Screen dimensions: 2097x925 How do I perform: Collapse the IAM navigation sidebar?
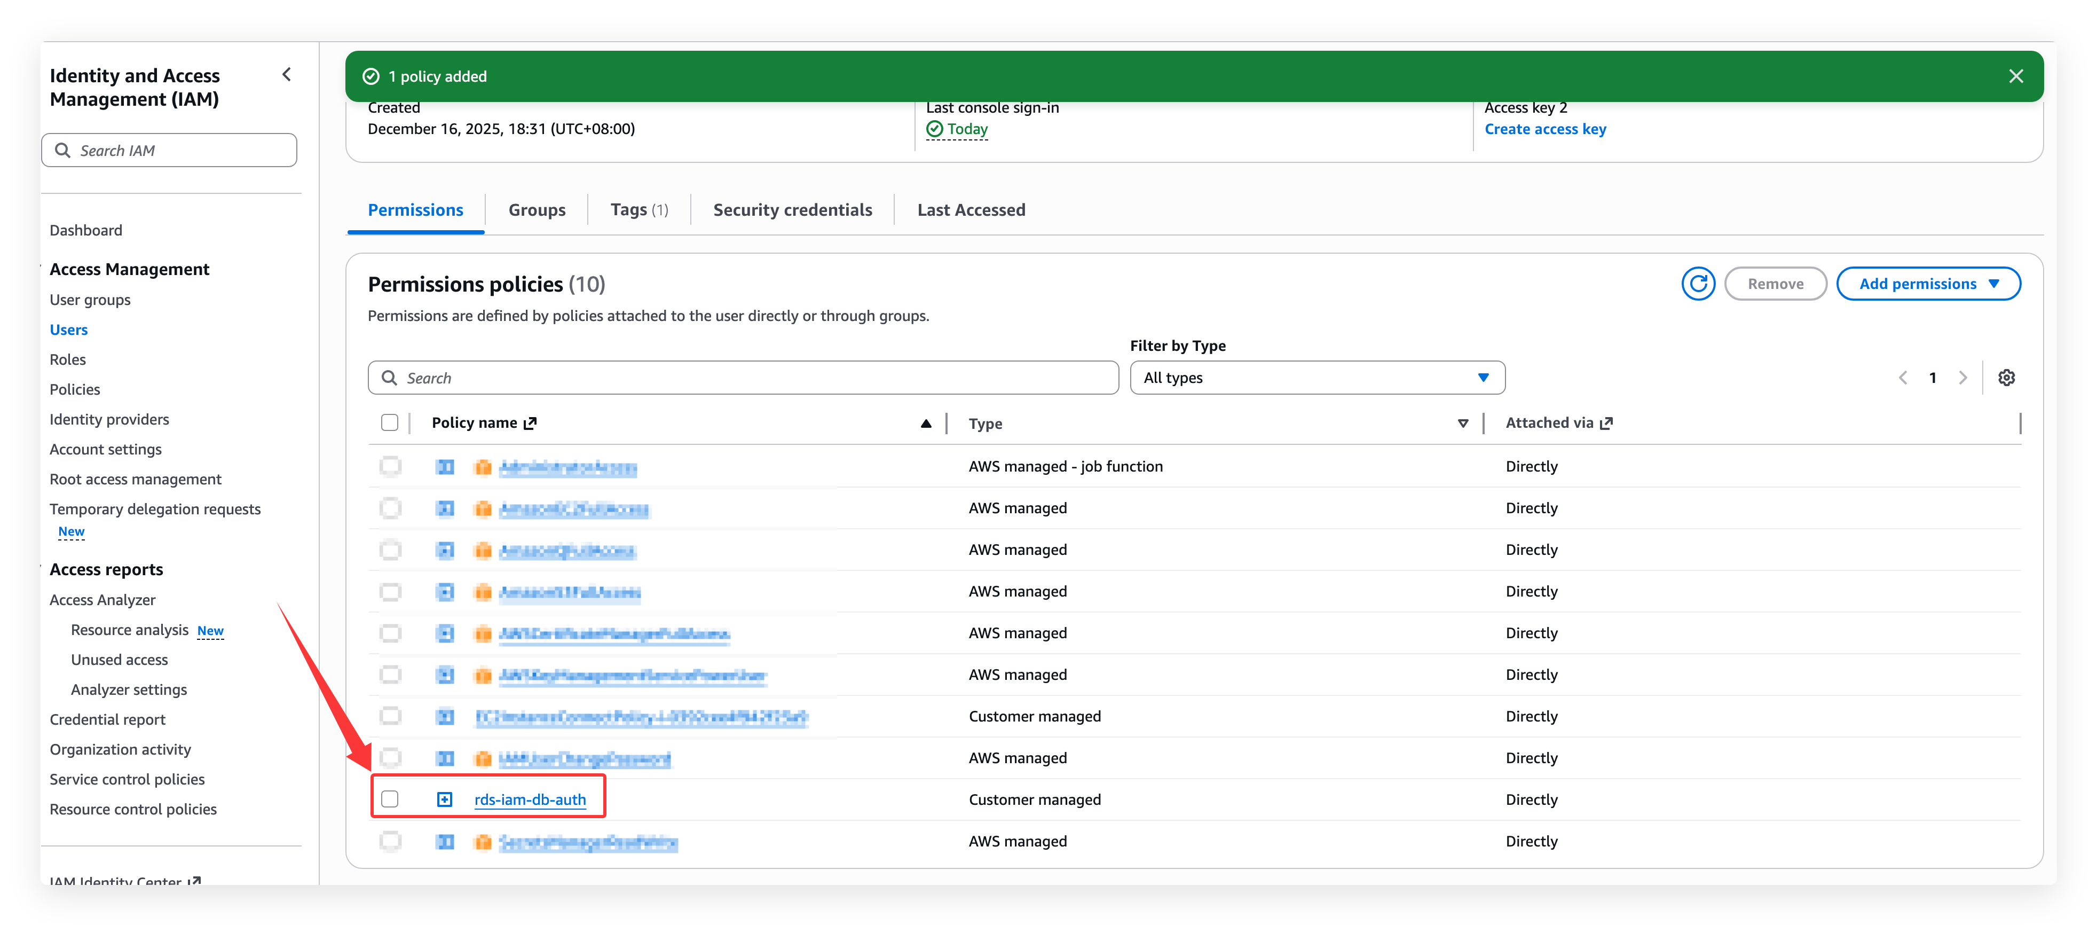[287, 73]
